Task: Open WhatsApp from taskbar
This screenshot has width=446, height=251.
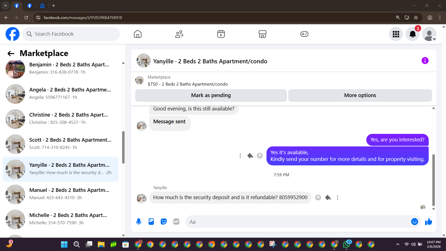Action: (346, 245)
